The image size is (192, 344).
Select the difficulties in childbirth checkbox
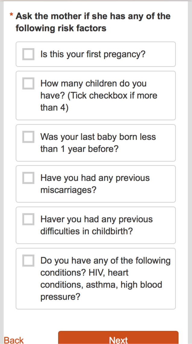(28, 219)
